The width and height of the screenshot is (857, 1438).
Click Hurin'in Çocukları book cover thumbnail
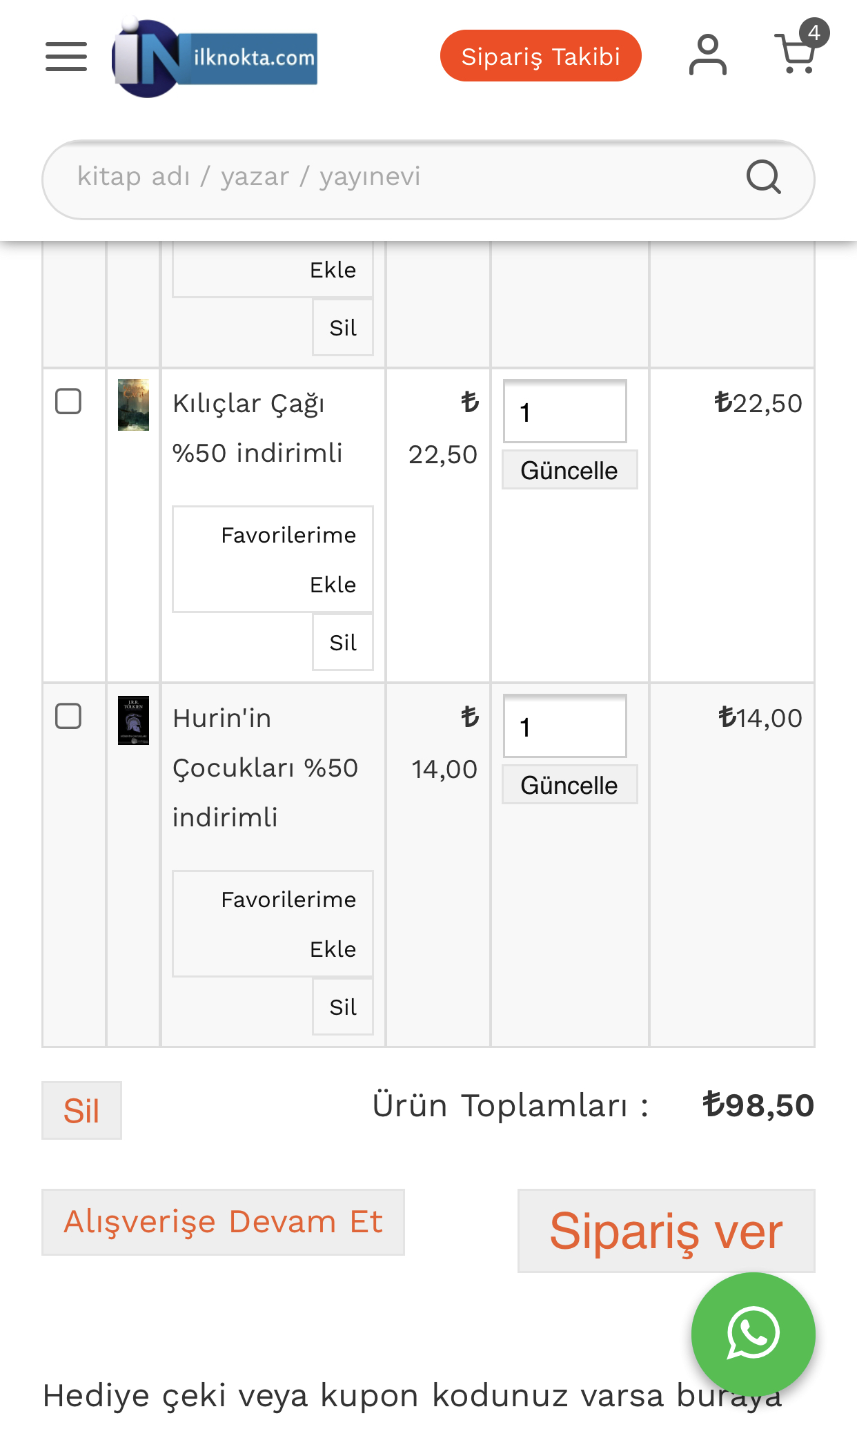[133, 720]
